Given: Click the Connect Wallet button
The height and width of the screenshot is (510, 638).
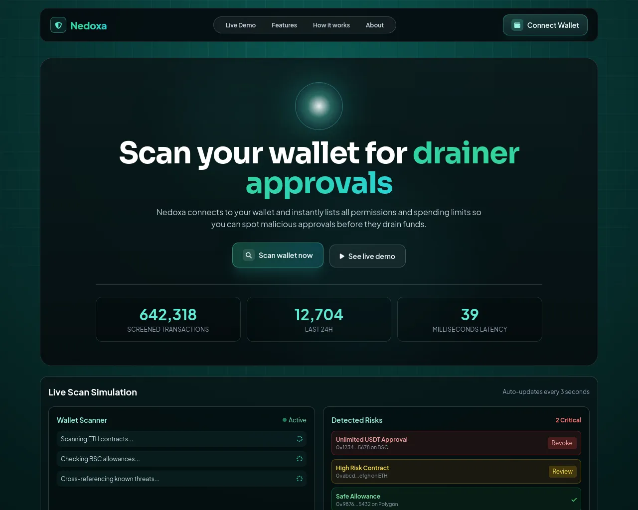Looking at the screenshot, I should [545, 25].
